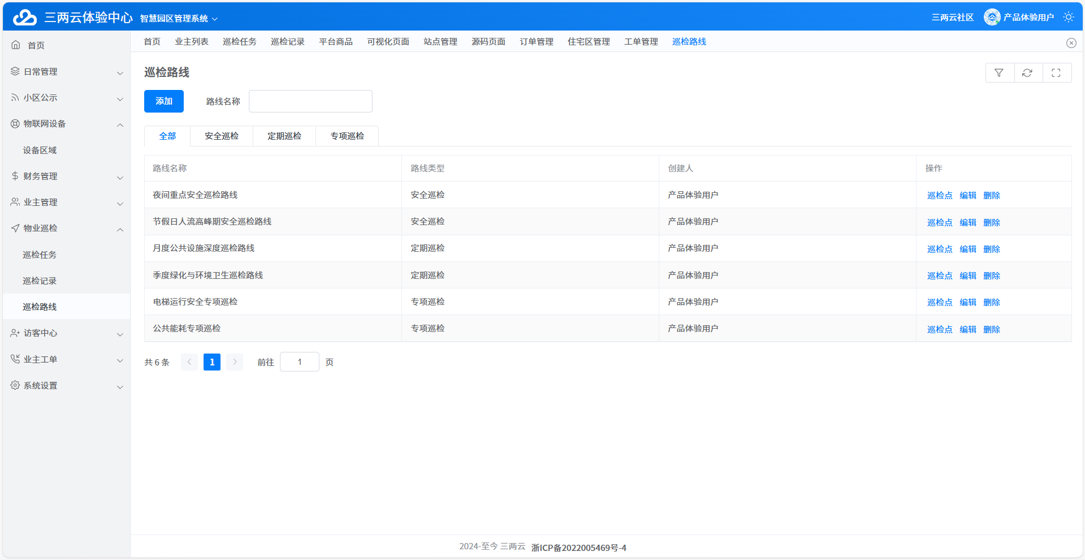Click the refresh icon in the toolbar

(x=1028, y=72)
